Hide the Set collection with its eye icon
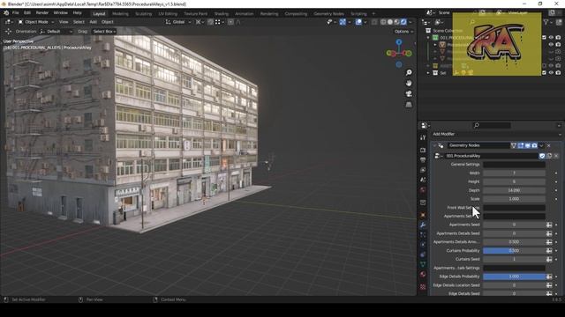The height and width of the screenshot is (317, 565). pyautogui.click(x=551, y=72)
